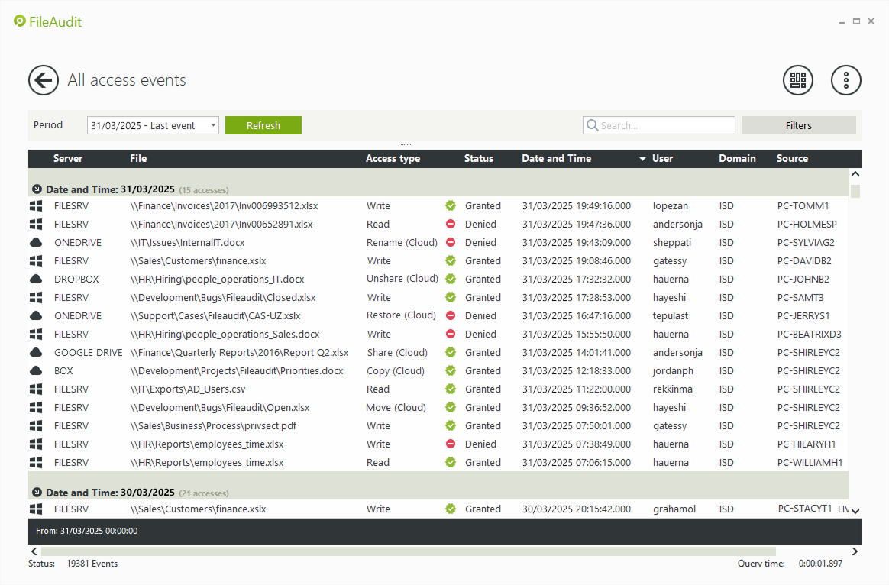Click the From: 31/03/2025 00:00:00 footer
This screenshot has height=585, width=889.
tap(87, 531)
